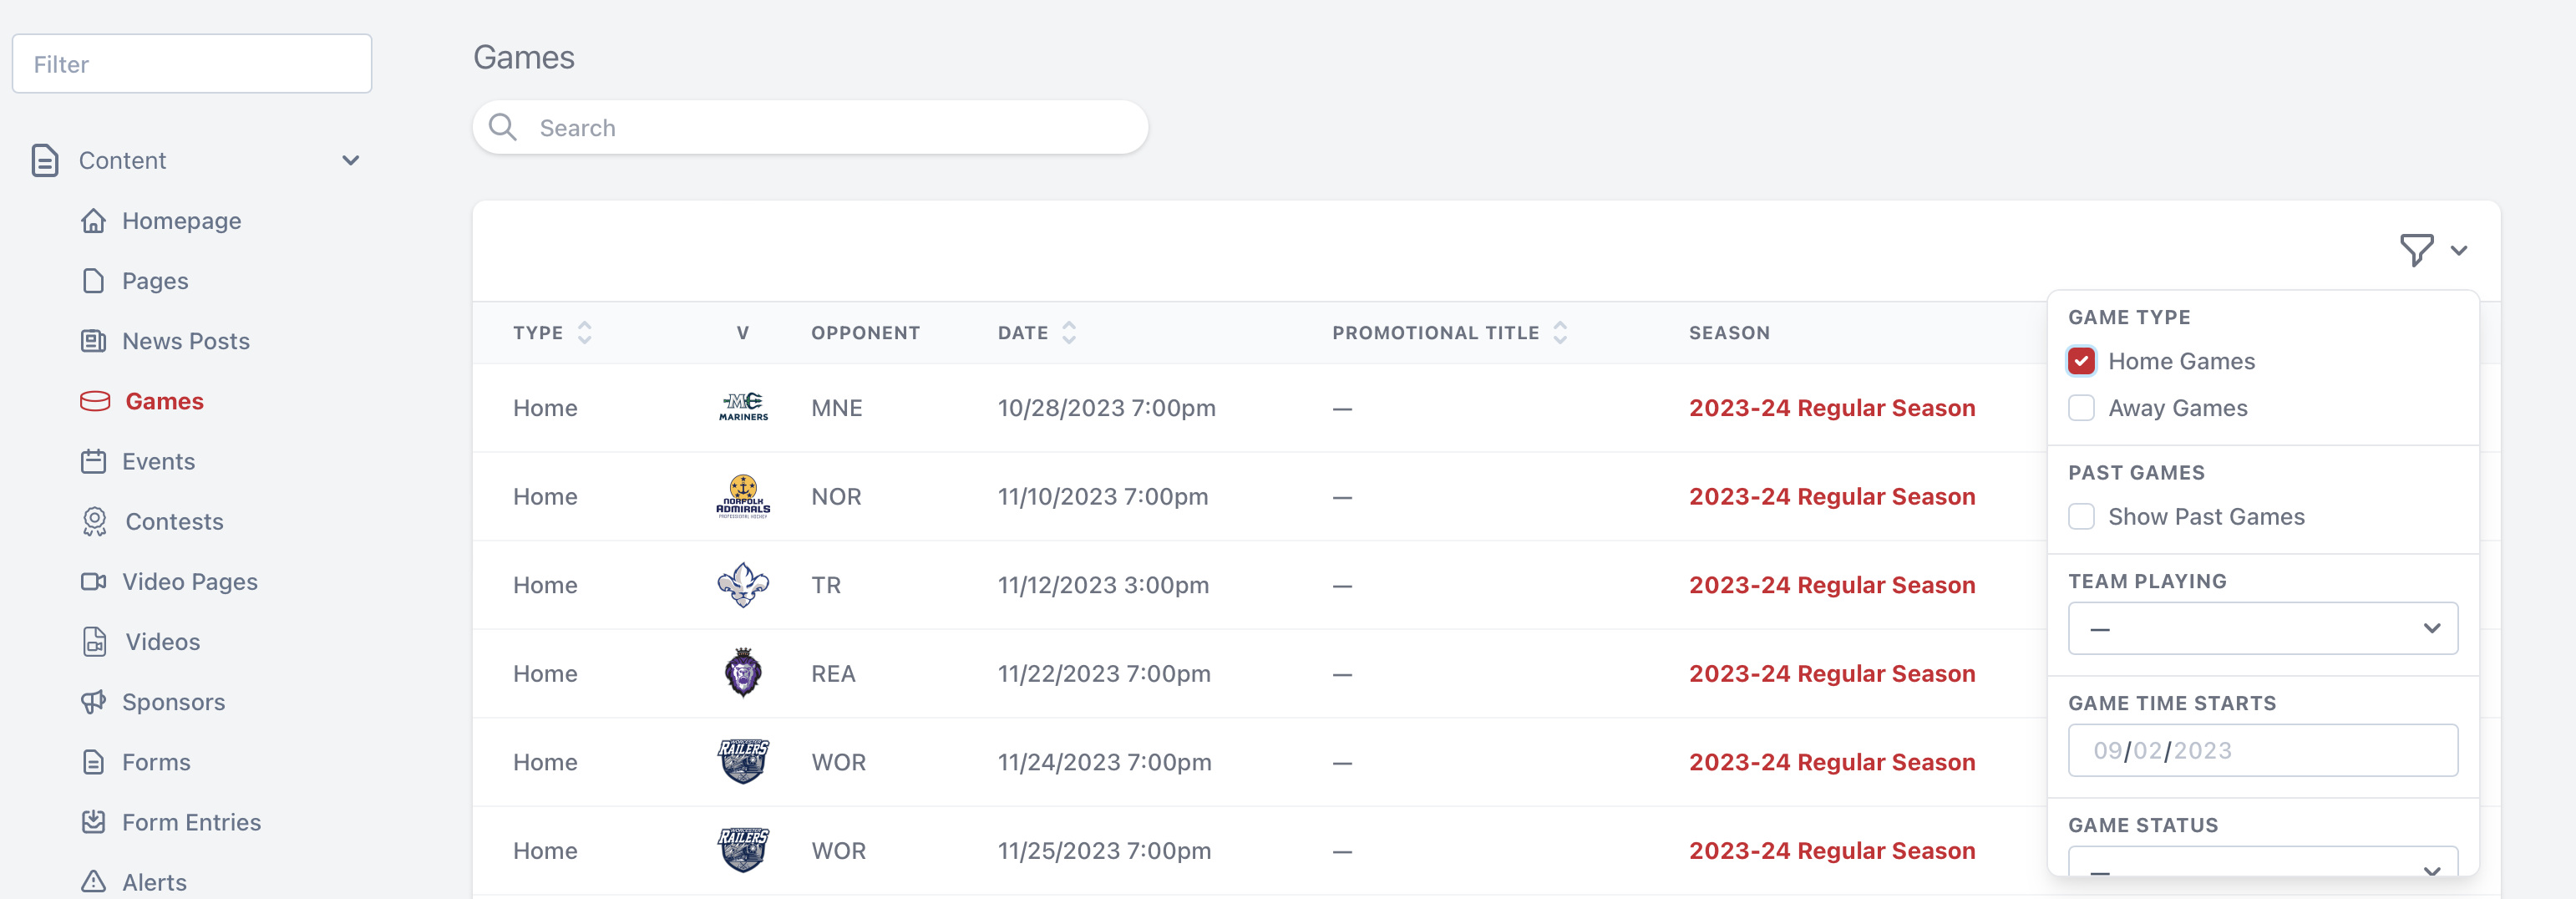Image resolution: width=2576 pixels, height=899 pixels.
Task: Click the Maine Mariners team logo
Action: pyautogui.click(x=743, y=407)
